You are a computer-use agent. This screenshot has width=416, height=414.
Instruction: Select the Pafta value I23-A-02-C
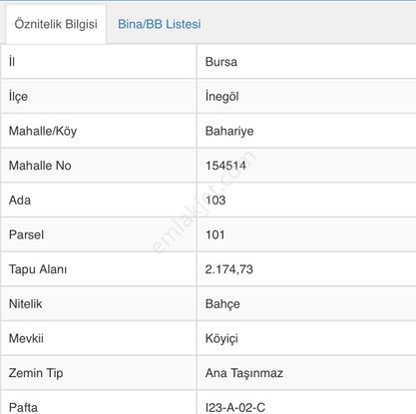pyautogui.click(x=235, y=408)
